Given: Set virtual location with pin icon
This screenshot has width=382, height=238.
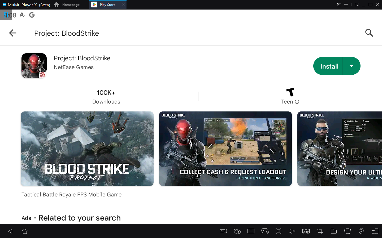Looking at the screenshot, I should tap(361, 231).
